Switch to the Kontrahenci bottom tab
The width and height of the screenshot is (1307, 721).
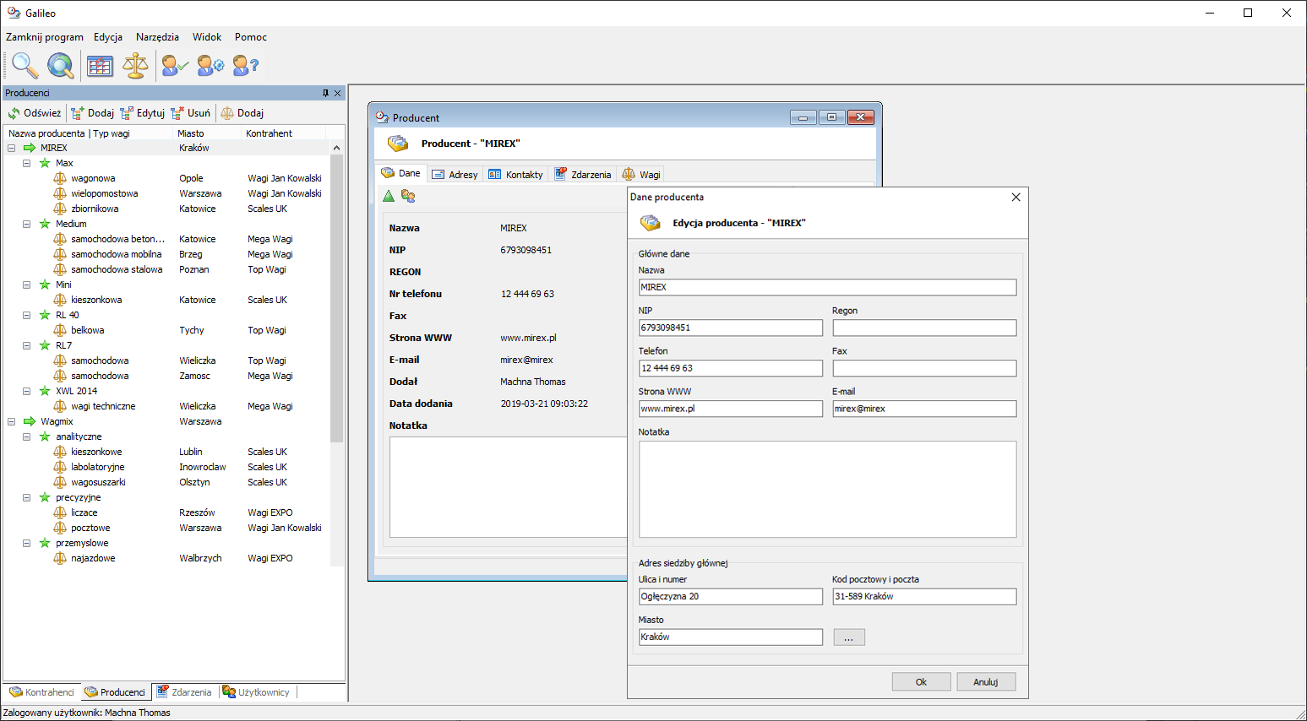42,692
